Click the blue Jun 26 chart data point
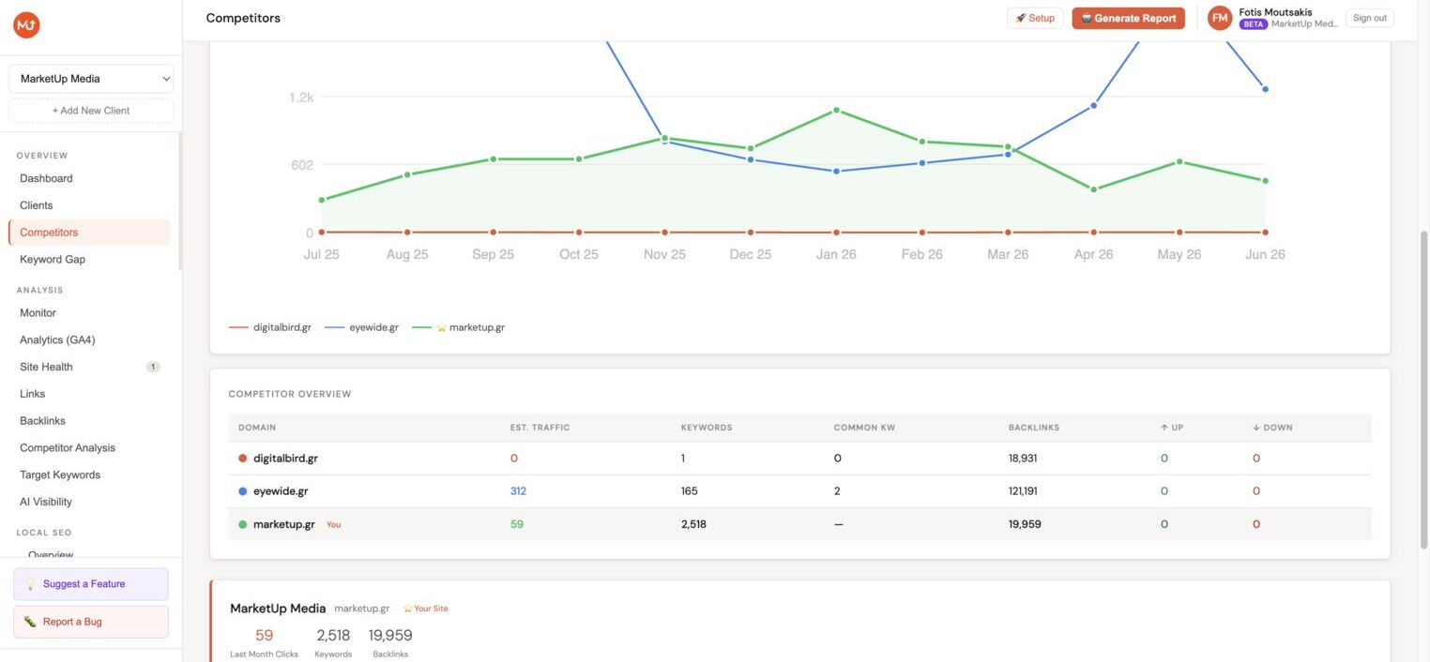 (1265, 89)
